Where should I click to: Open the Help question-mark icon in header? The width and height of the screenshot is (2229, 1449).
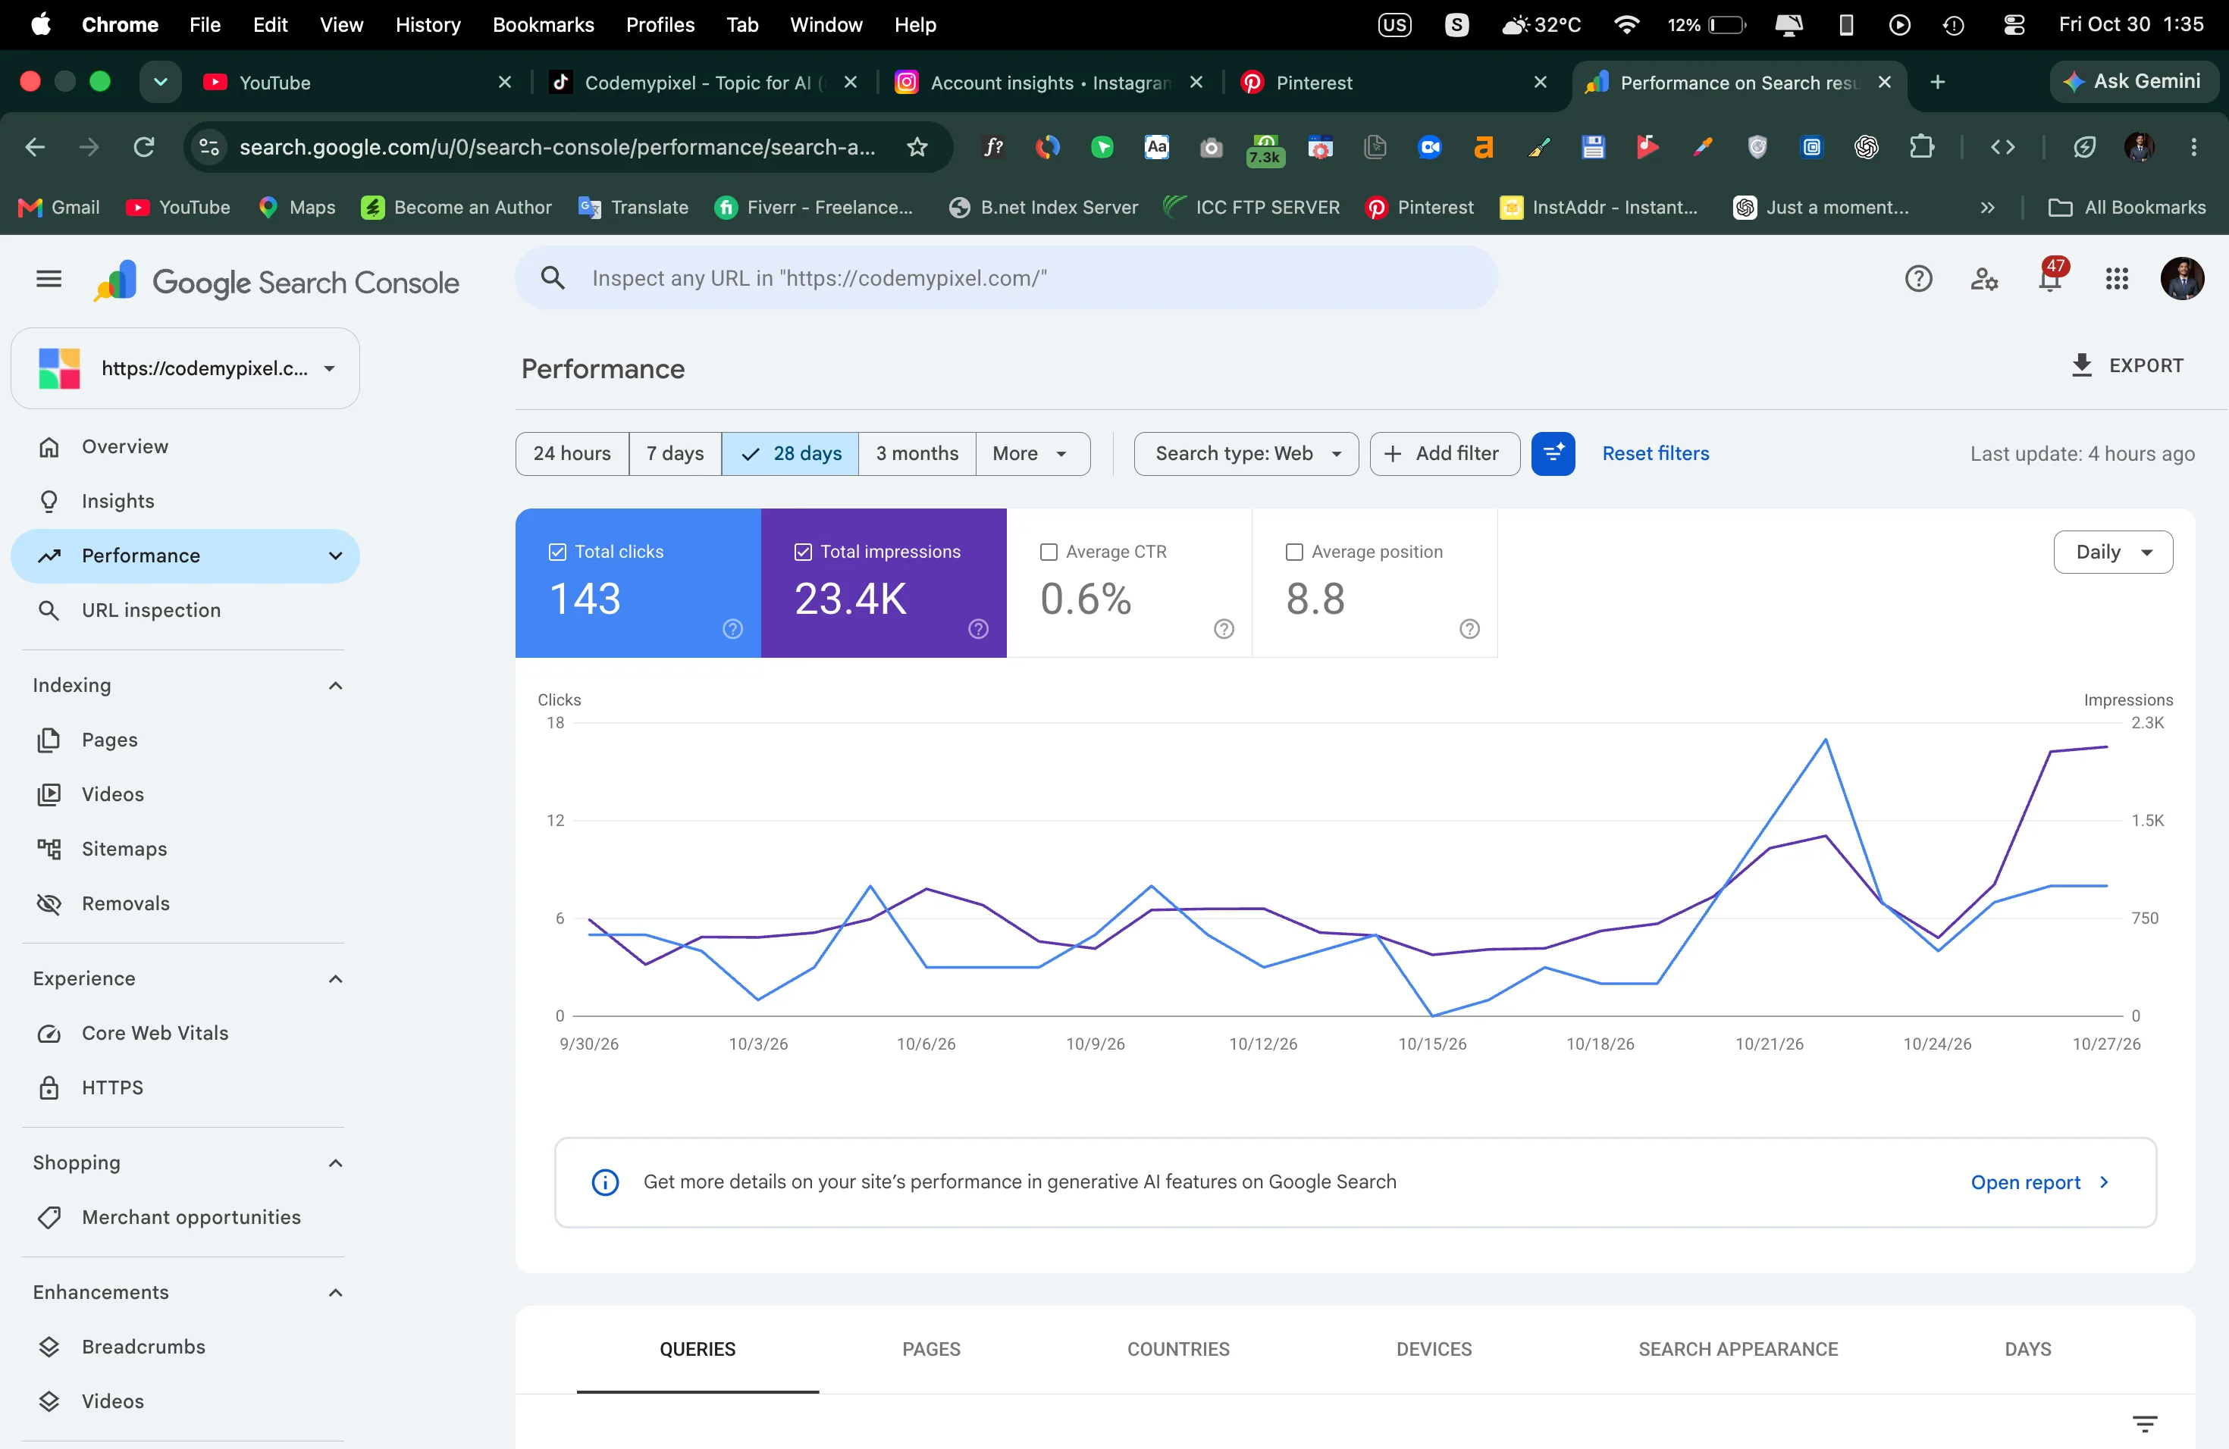click(x=1918, y=279)
